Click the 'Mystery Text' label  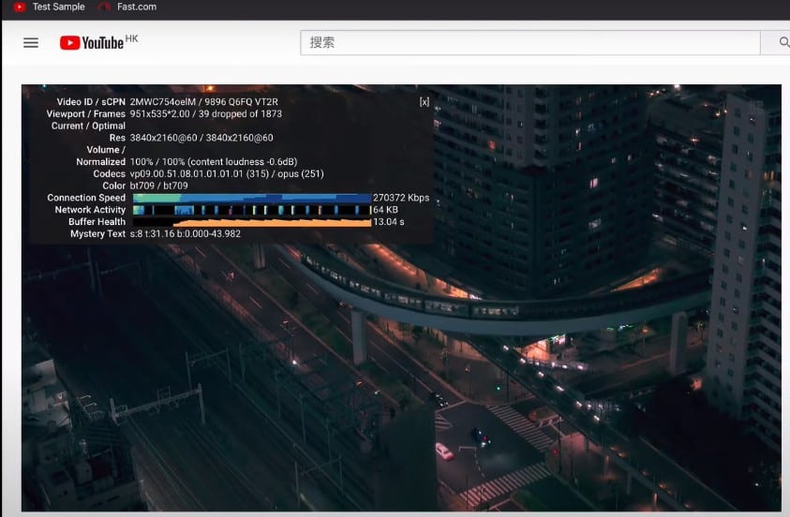click(97, 234)
